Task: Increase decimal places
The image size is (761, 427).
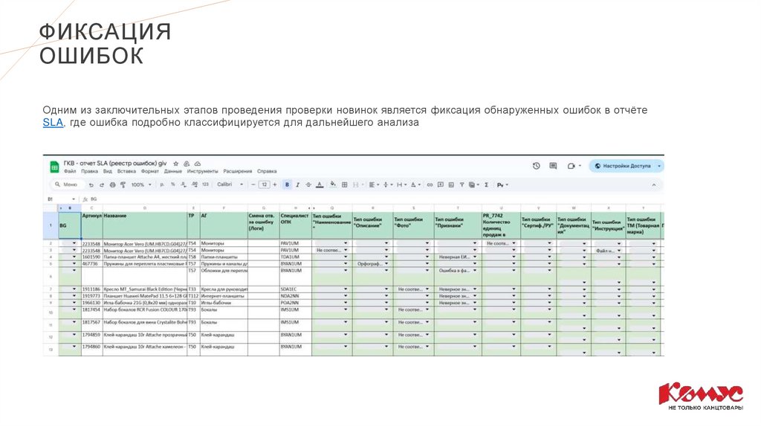Action: click(194, 184)
